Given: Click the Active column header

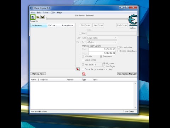Looking at the screenshot, I should (34, 80).
